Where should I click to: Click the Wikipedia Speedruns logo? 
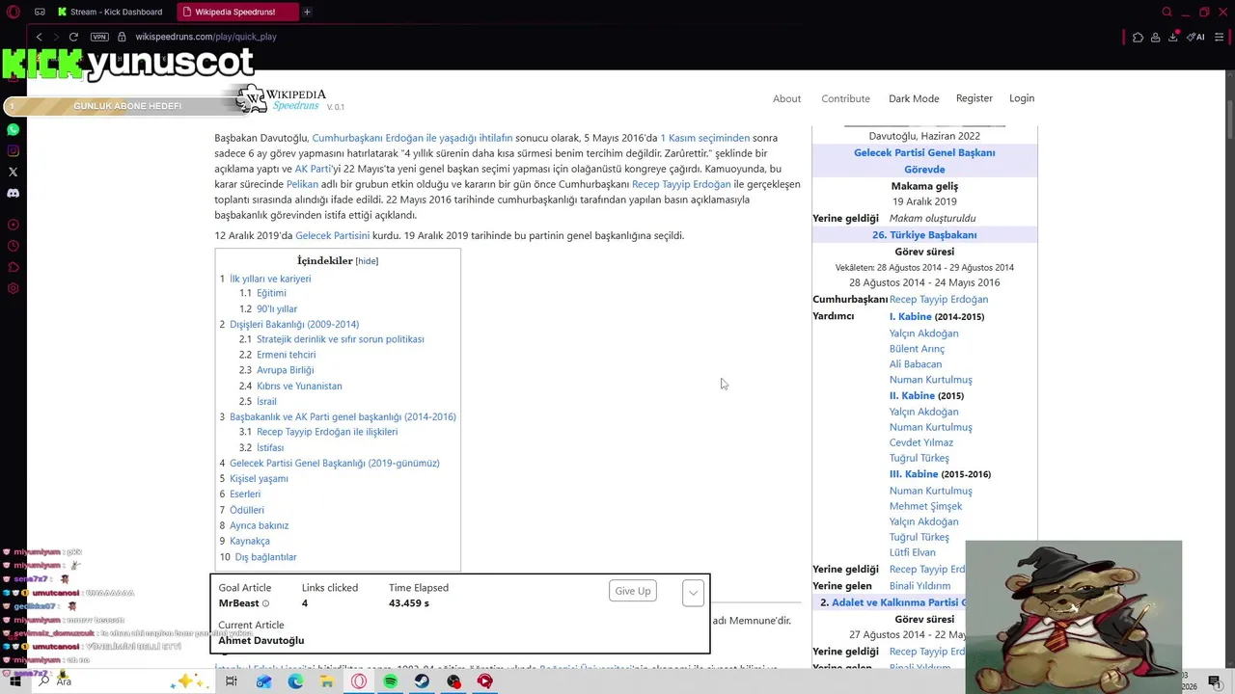[282, 98]
